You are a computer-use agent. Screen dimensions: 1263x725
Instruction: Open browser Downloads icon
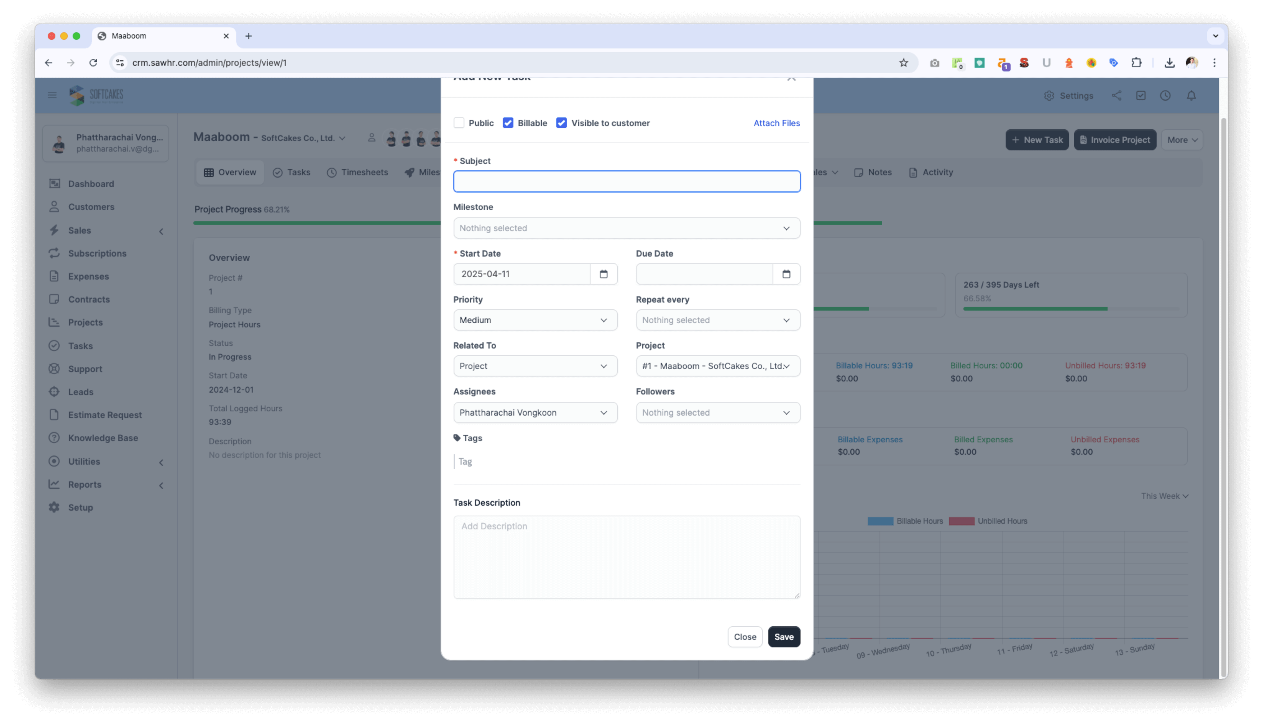click(1169, 63)
